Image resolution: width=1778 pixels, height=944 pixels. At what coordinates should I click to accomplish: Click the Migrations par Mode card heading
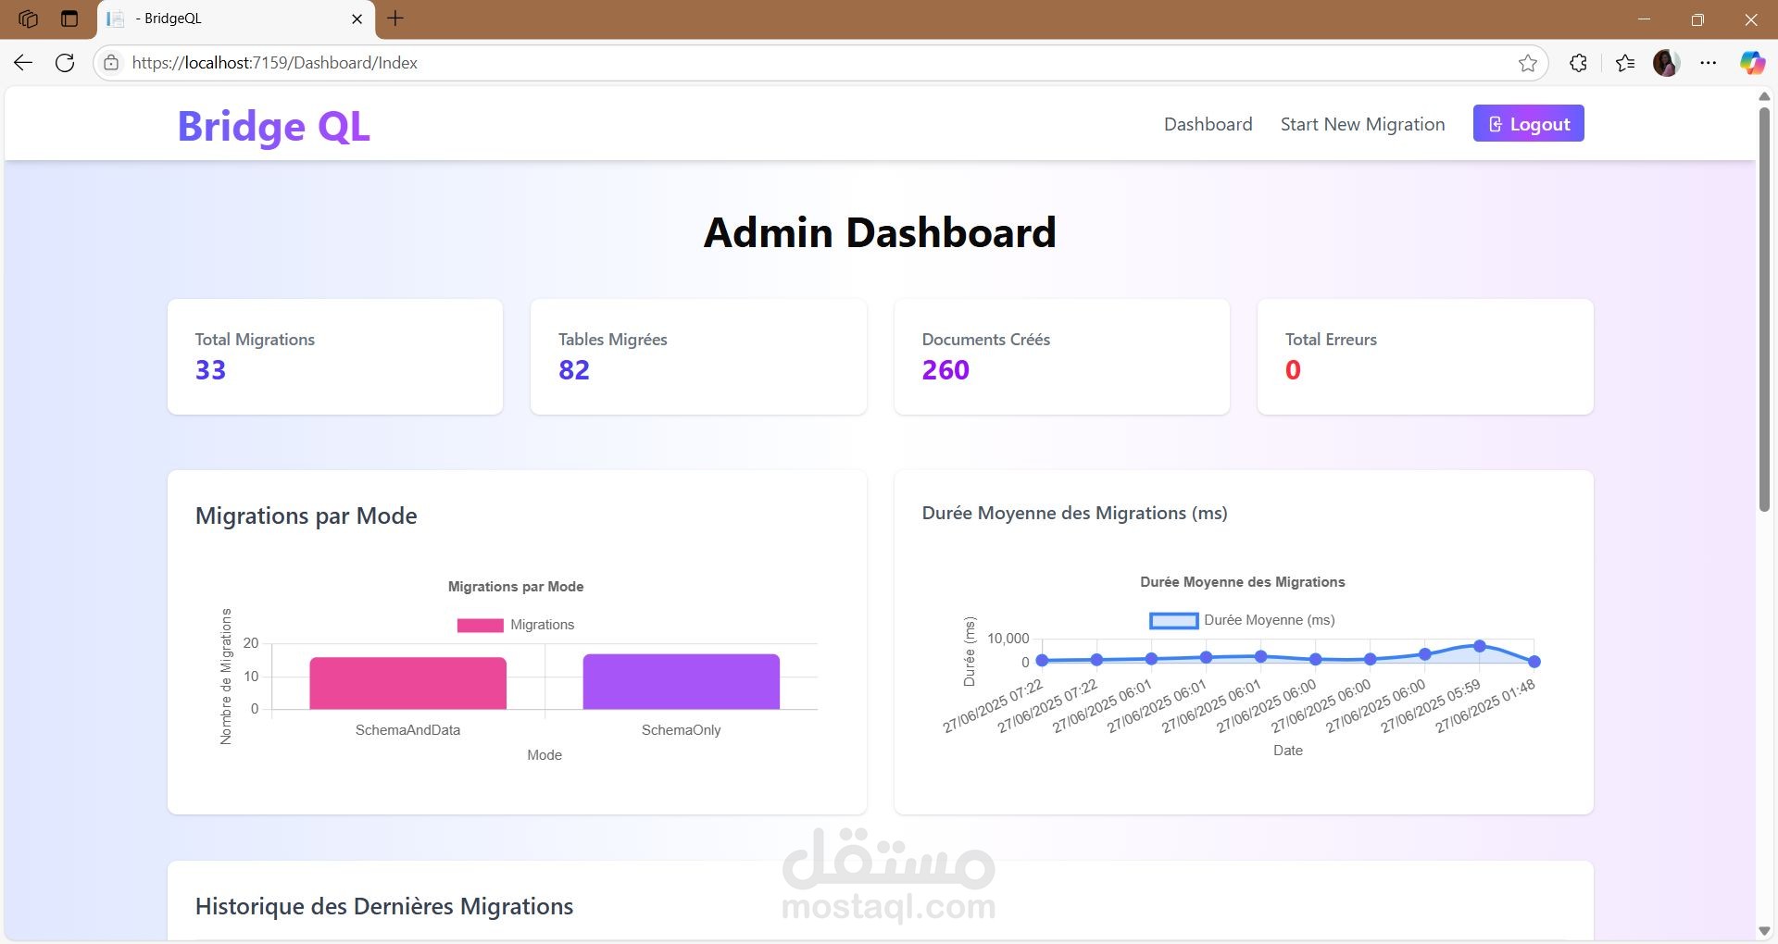pos(306,515)
